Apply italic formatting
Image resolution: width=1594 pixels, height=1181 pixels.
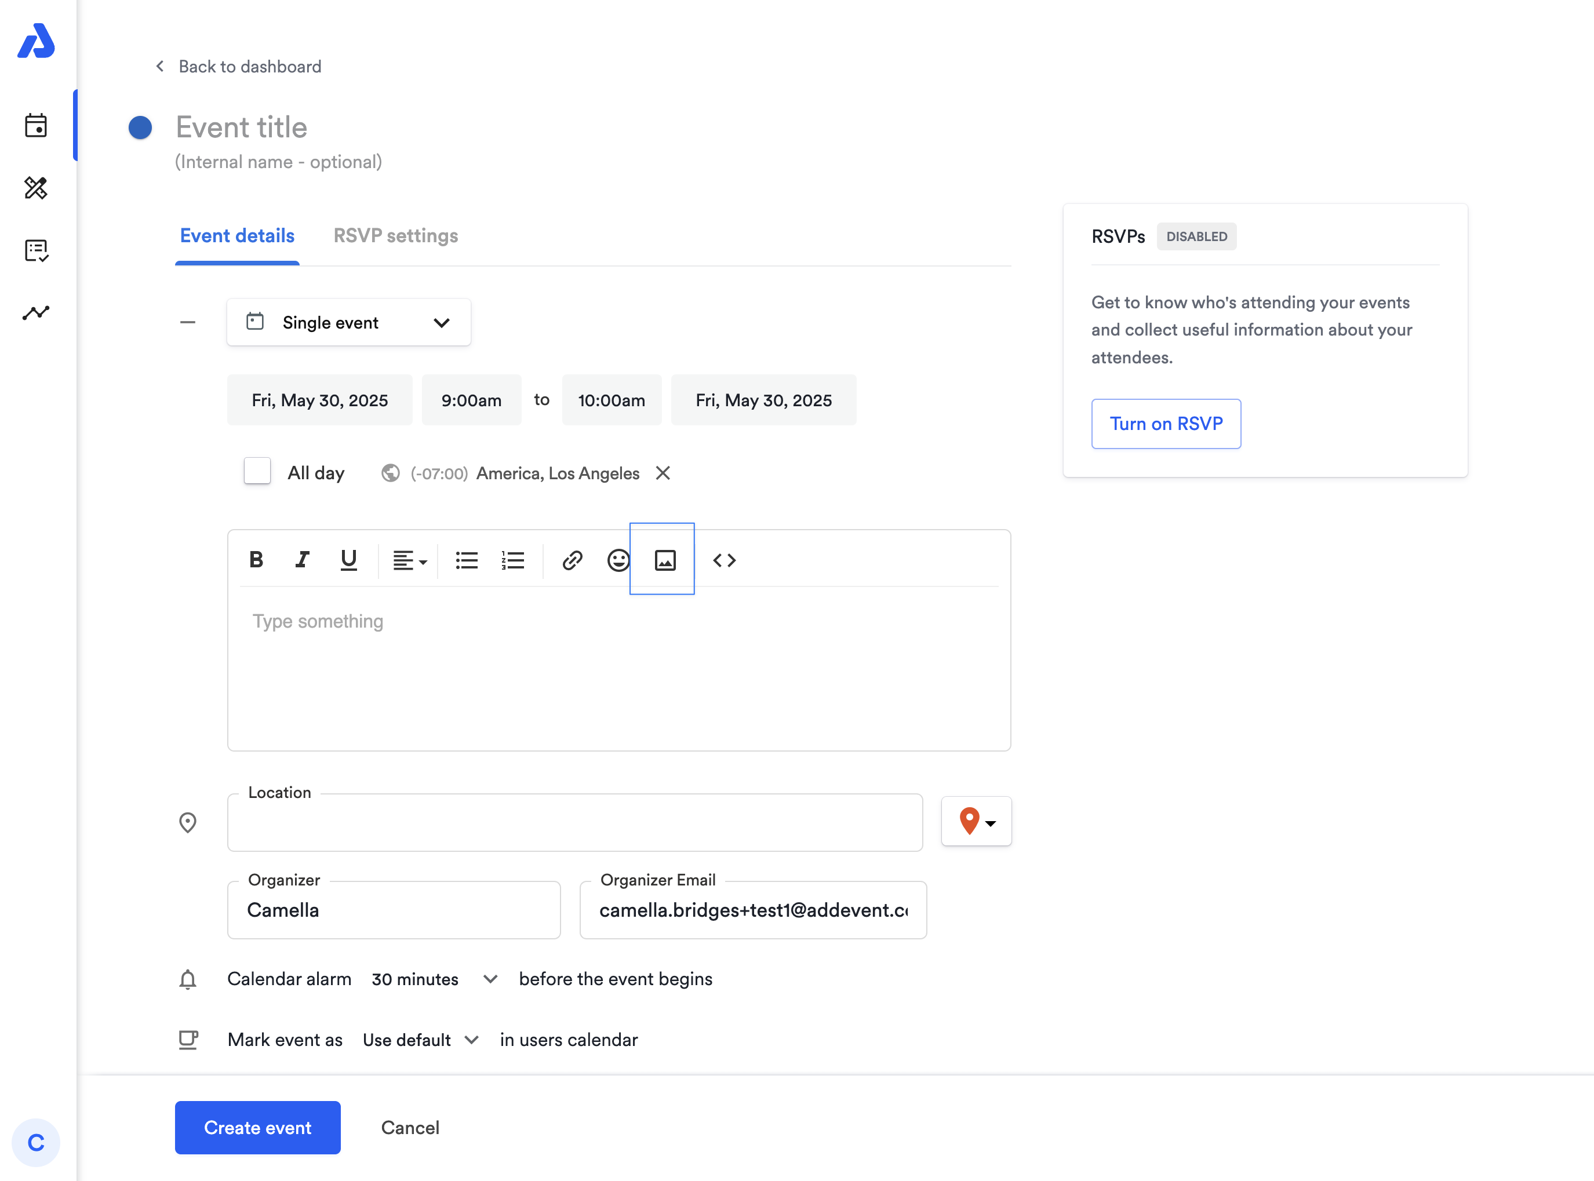point(303,560)
